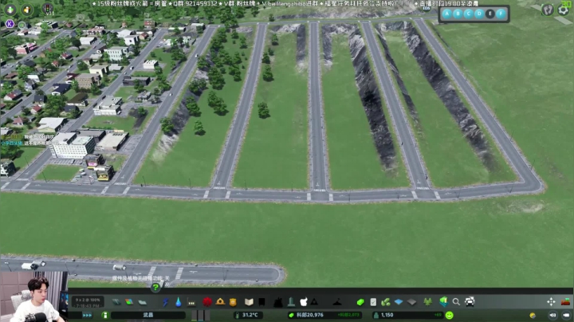Screen dimensions: 574x322
Task: Click the bottom-right corner oval button
Action: pyautogui.click(x=566, y=315)
